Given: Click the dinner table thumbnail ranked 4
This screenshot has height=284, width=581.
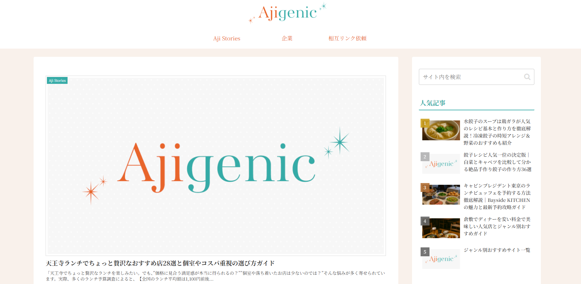Looking at the screenshot, I should click(441, 228).
